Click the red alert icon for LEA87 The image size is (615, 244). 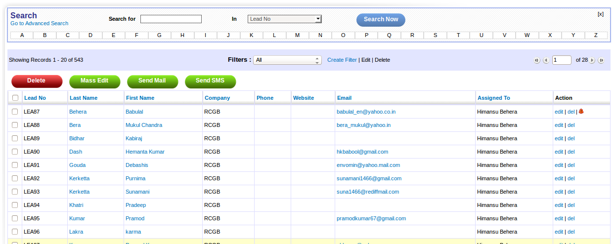(x=581, y=112)
